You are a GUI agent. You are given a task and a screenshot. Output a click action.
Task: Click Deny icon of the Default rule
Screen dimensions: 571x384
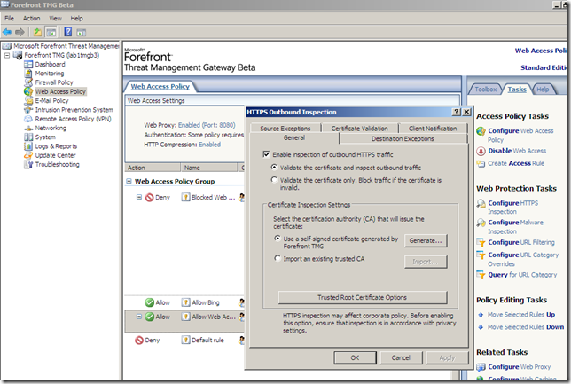[138, 341]
